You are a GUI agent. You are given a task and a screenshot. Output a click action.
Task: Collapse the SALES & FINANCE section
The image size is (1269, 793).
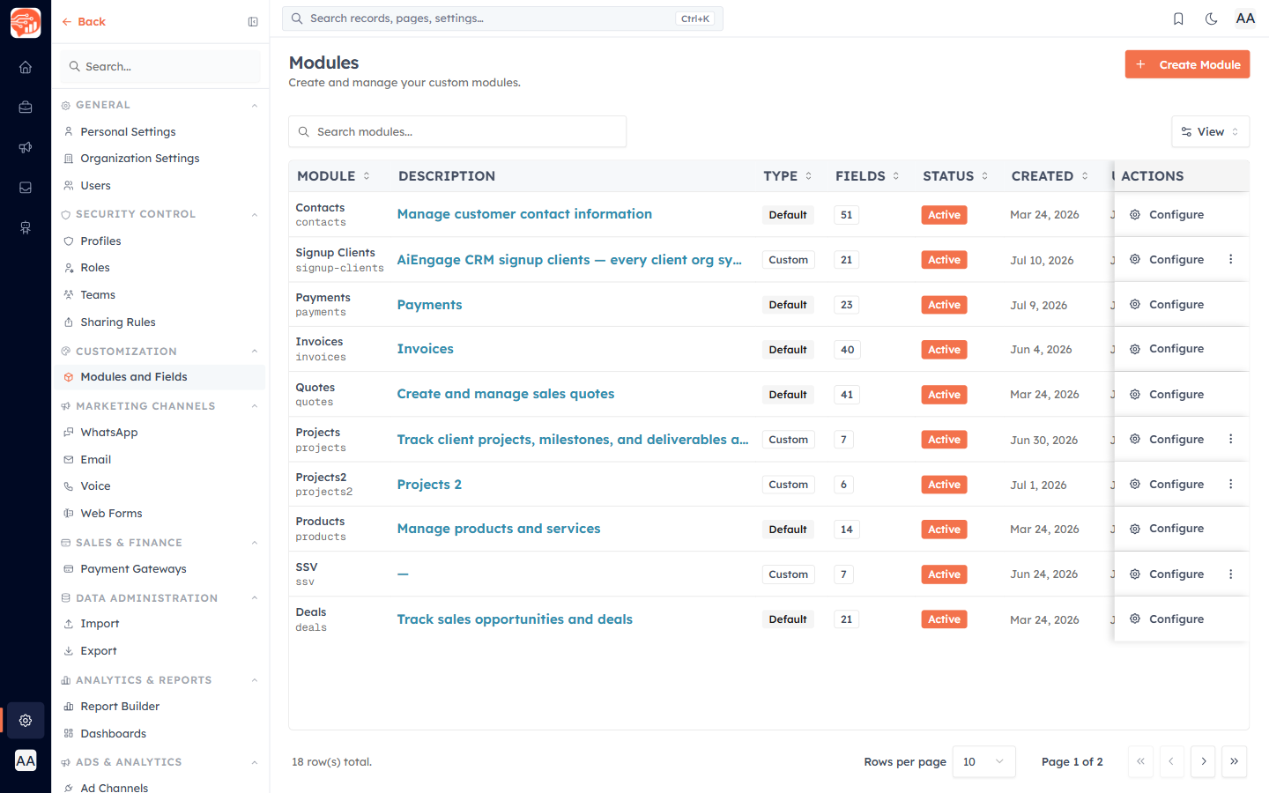click(x=254, y=543)
